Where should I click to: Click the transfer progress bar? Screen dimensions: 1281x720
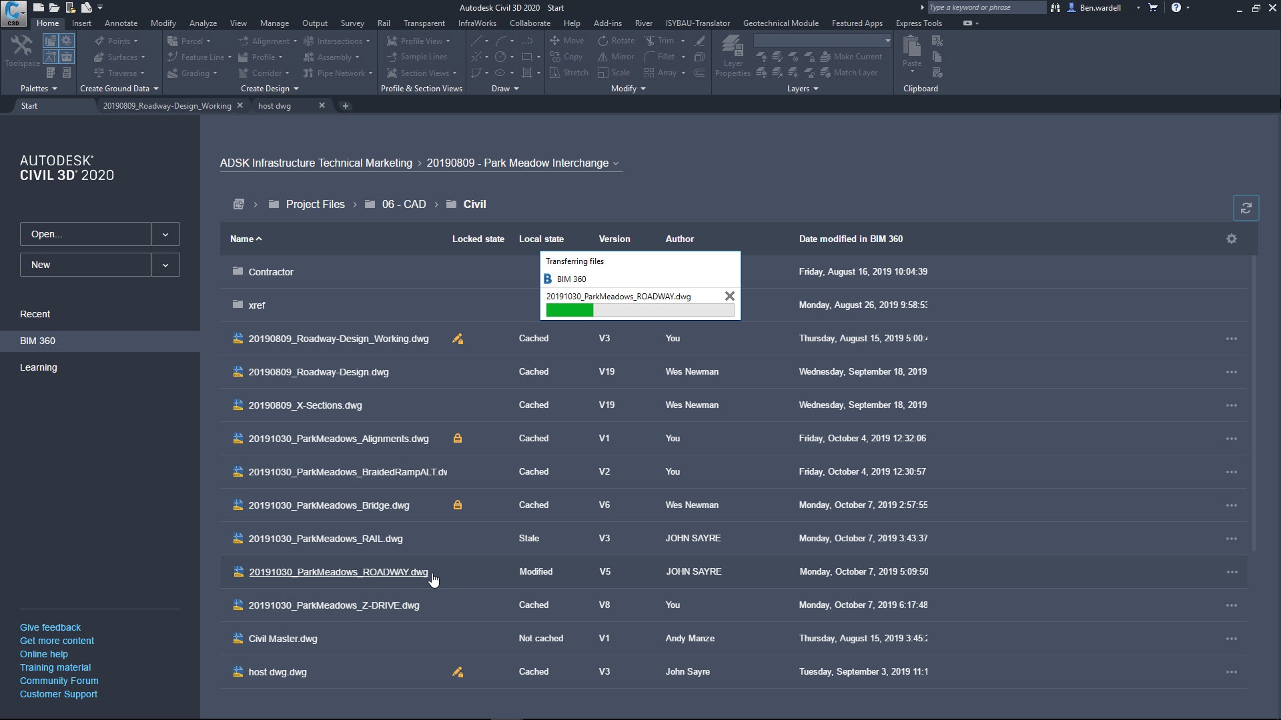coord(640,310)
